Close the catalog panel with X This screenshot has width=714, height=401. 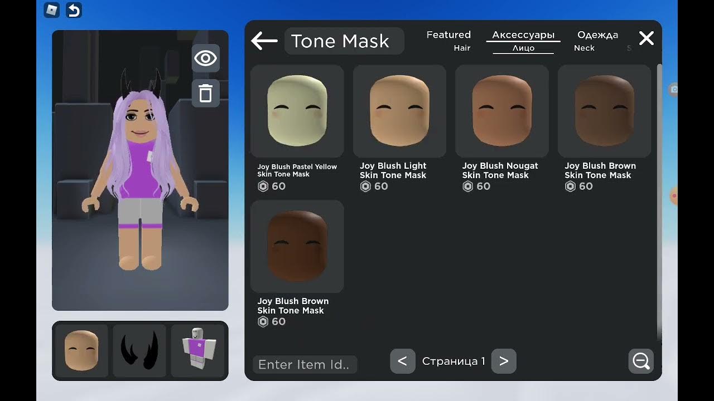click(646, 38)
